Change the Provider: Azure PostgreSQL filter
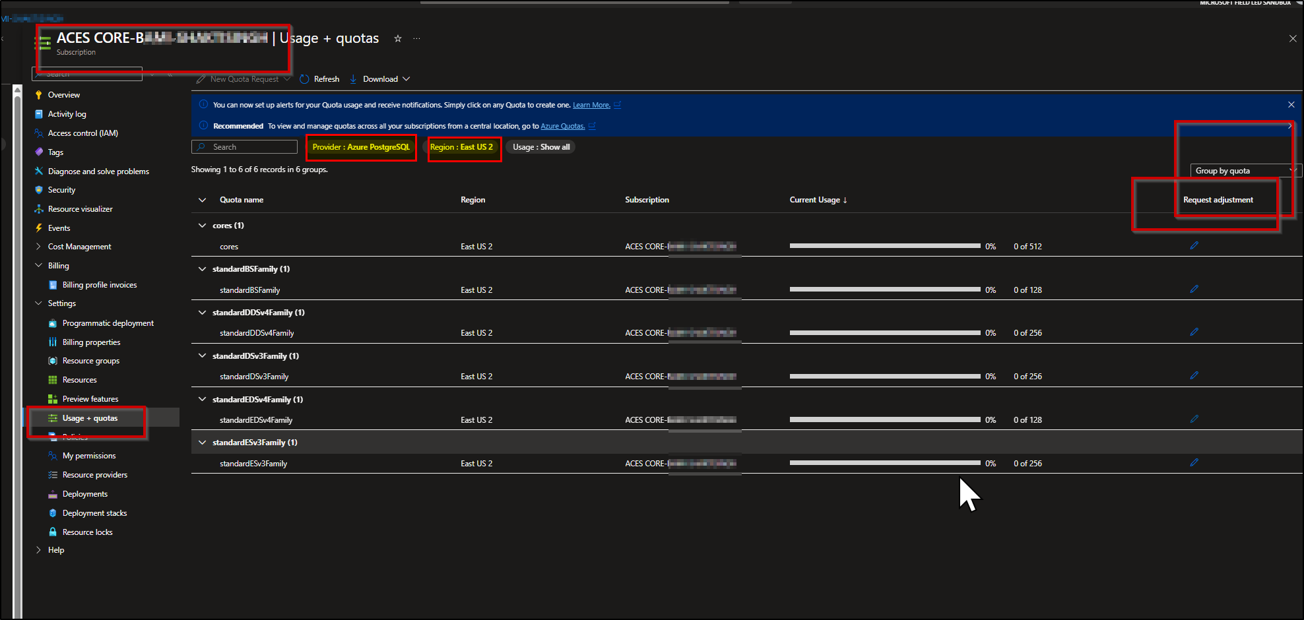Screen dimensions: 1304x620 point(361,147)
